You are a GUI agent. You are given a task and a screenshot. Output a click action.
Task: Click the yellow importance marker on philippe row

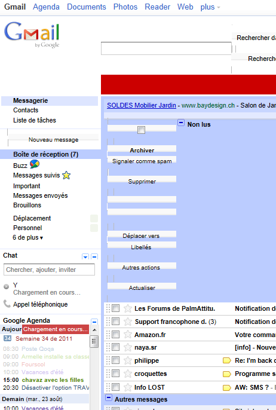tap(226, 360)
